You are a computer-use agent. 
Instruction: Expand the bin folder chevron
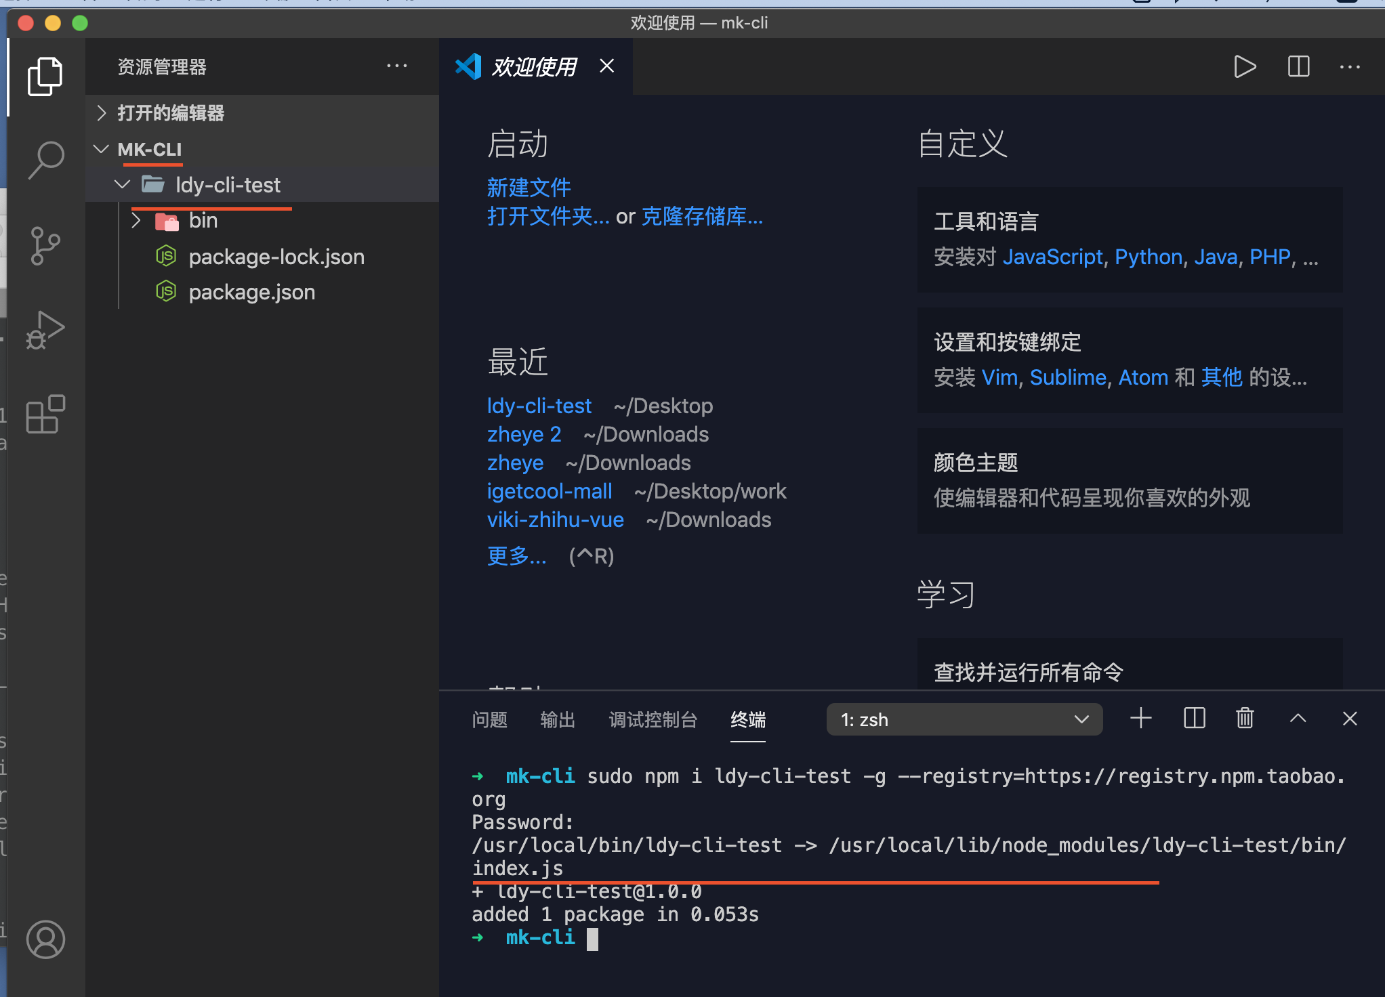coord(136,220)
